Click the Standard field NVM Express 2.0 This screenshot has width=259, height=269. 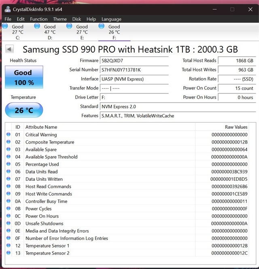pos(178,106)
